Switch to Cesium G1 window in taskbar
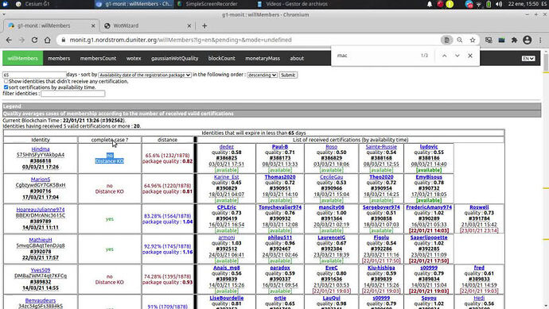Image resolution: width=549 pixels, height=309 pixels. [x=33, y=4]
